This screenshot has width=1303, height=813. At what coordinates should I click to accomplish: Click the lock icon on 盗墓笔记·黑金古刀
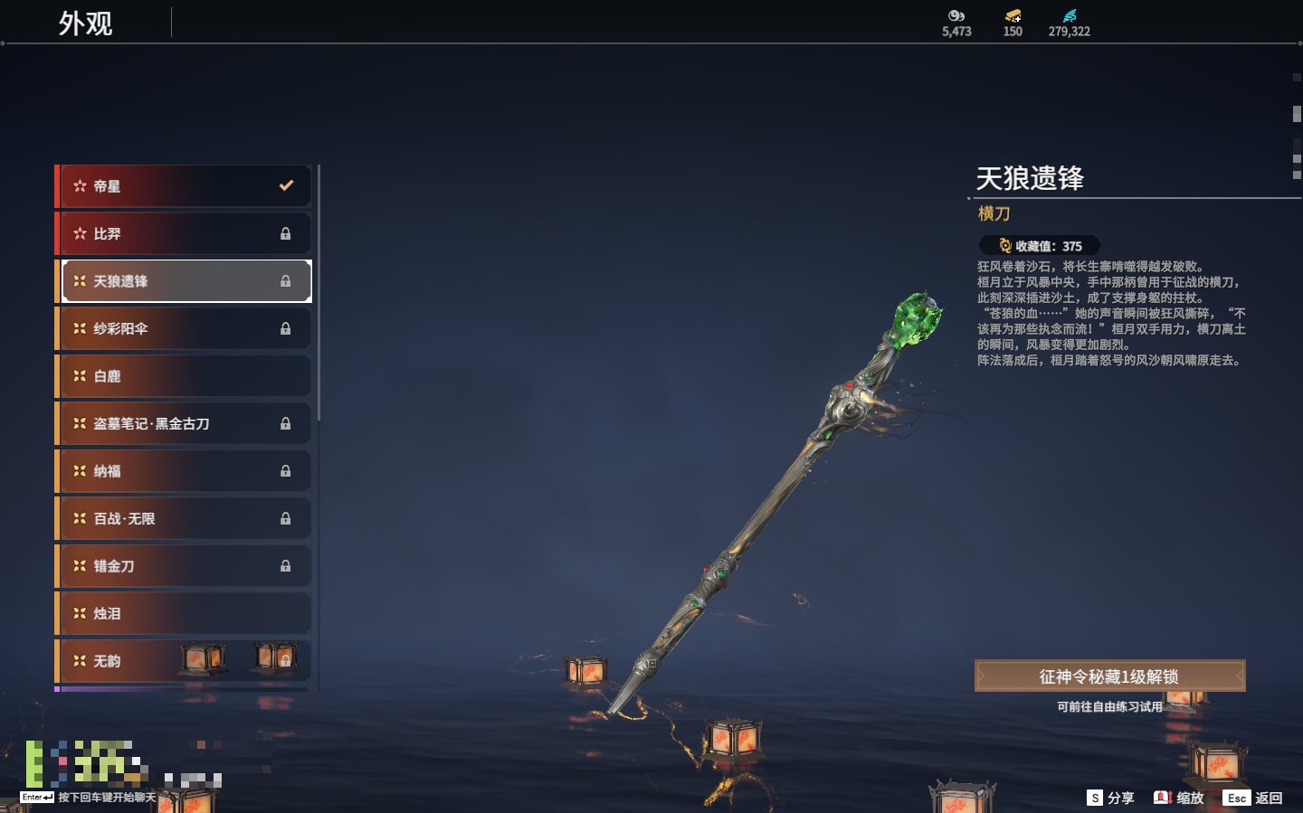tap(285, 423)
